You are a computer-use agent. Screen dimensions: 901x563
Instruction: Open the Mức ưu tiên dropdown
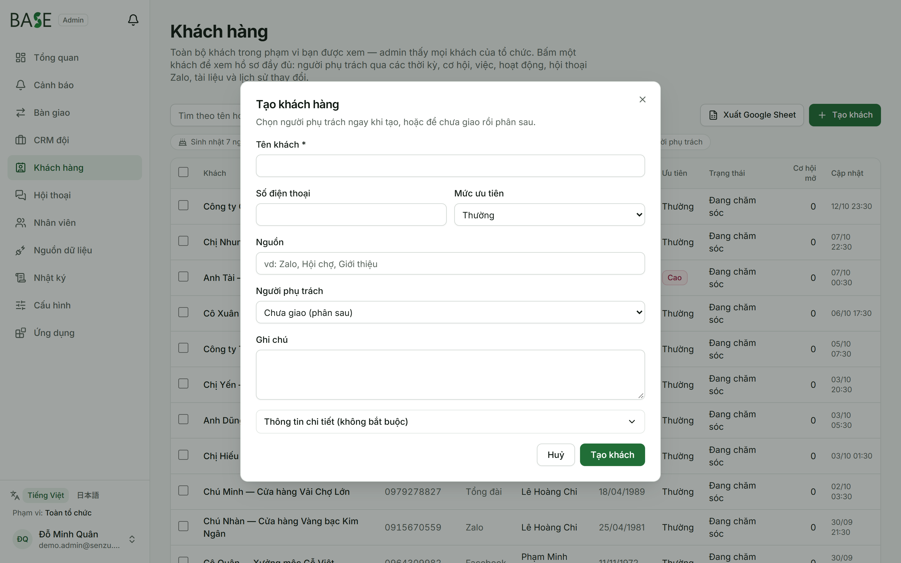coord(549,215)
